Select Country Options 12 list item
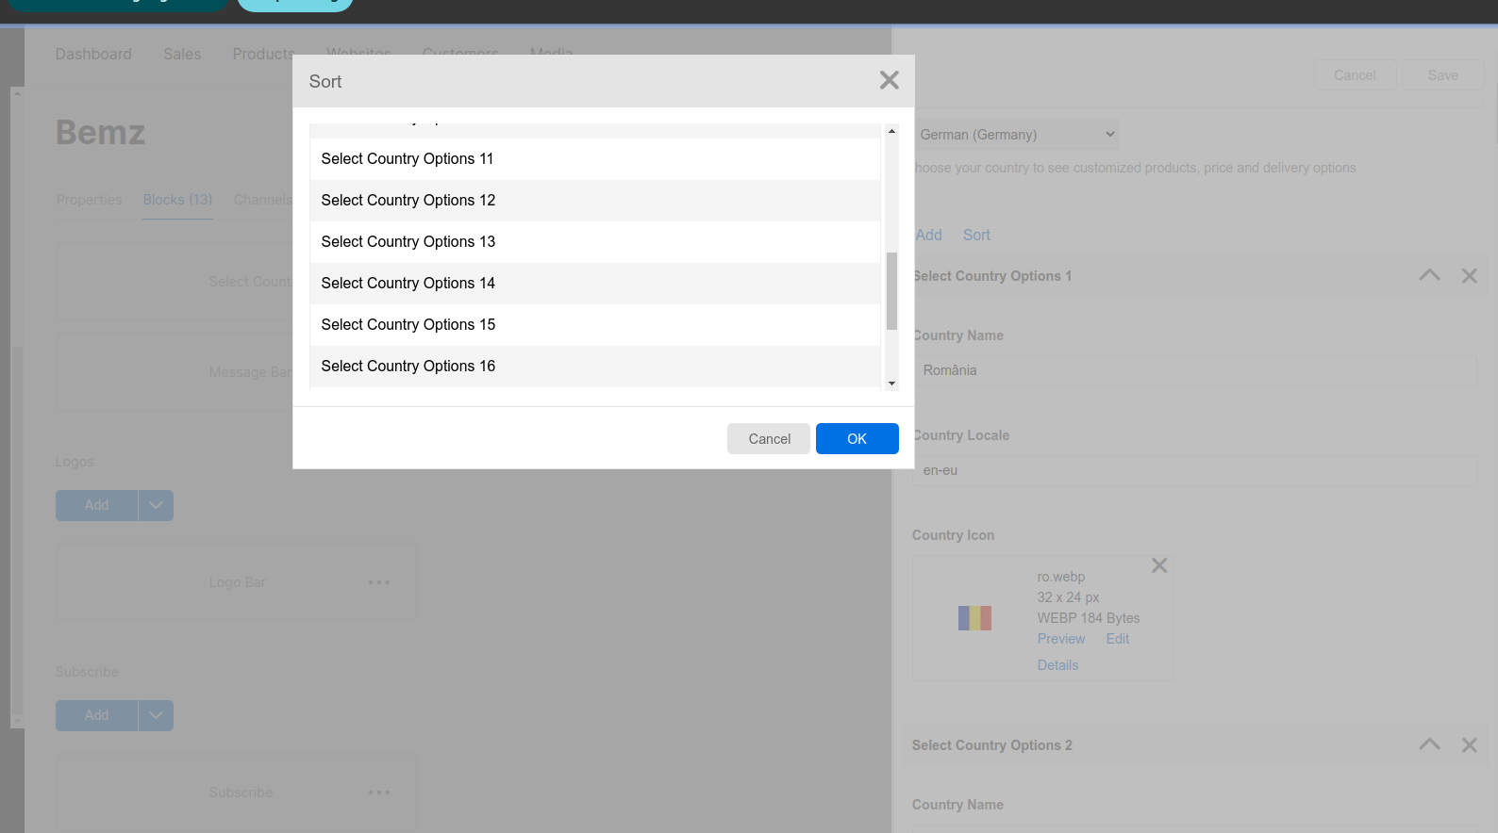This screenshot has width=1498, height=833. point(594,201)
